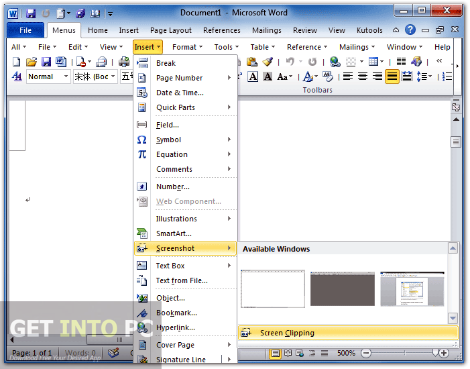Click the Page: 1 of 1 indicator

click(32, 353)
